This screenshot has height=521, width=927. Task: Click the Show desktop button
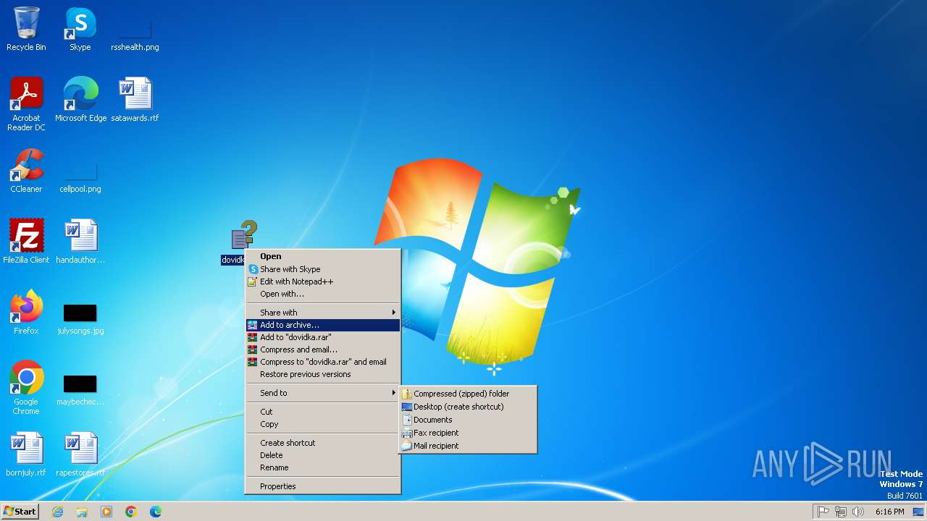pyautogui.click(x=918, y=512)
